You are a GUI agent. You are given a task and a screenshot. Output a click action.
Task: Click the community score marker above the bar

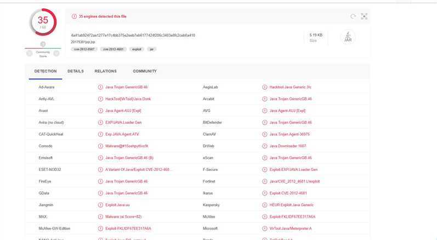coord(43,44)
